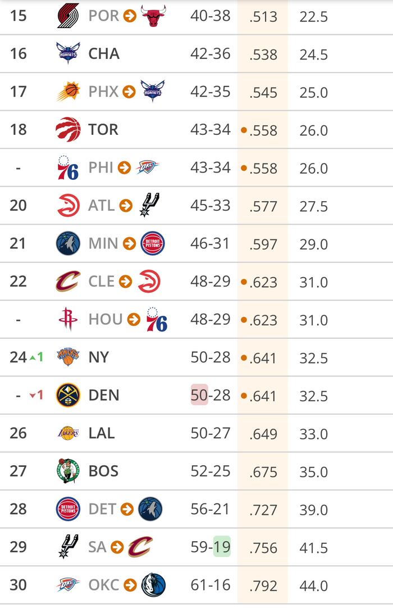393x608 pixels.
Task: Select the BOS team name
Action: click(103, 471)
